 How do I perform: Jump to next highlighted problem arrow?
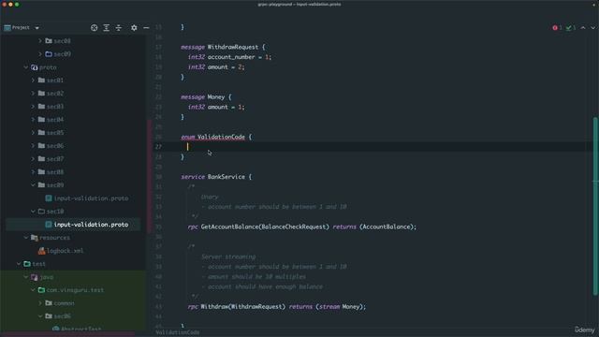pos(592,27)
